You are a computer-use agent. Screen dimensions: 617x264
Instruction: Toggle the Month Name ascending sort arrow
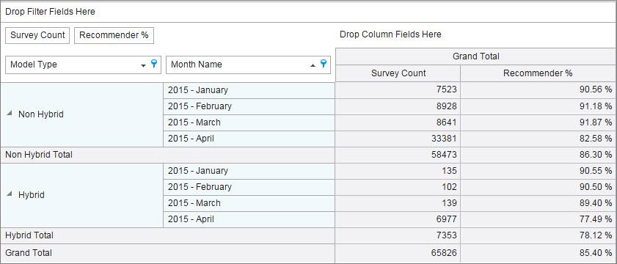[313, 66]
